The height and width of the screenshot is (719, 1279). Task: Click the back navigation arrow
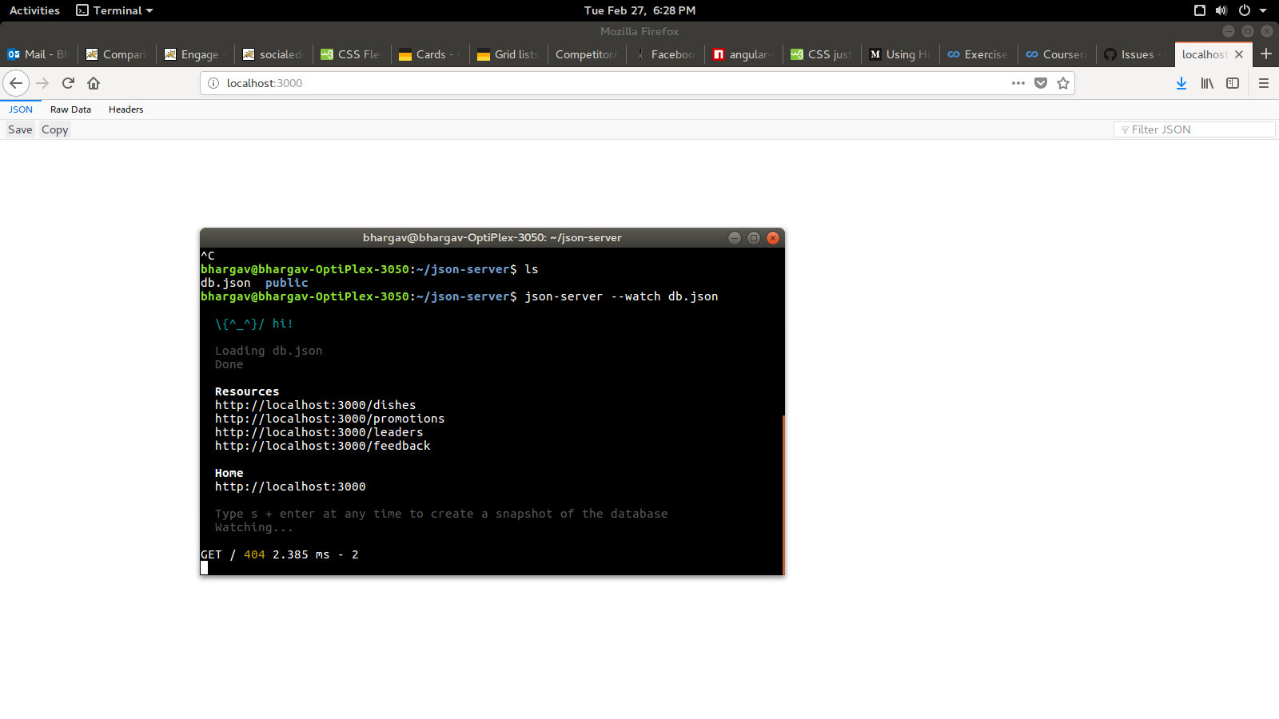click(x=16, y=83)
